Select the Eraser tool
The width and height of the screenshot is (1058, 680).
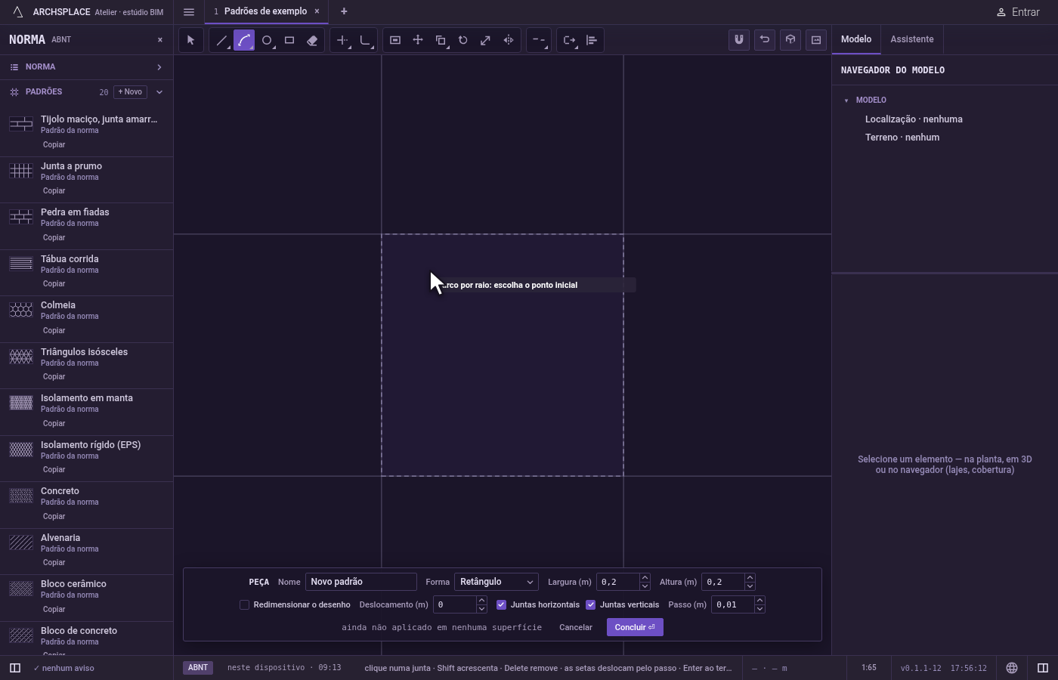tap(312, 40)
